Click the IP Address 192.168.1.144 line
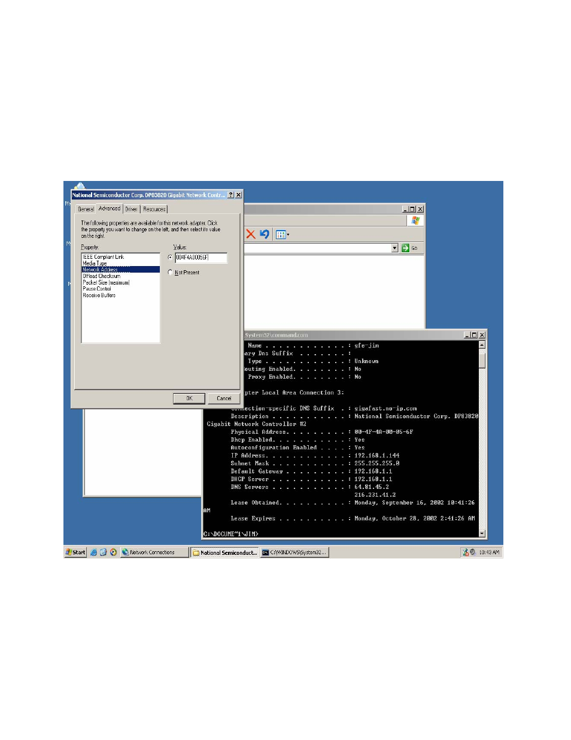The image size is (571, 740). coord(315,455)
